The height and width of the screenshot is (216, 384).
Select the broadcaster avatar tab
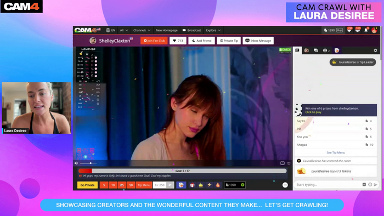click(307, 50)
